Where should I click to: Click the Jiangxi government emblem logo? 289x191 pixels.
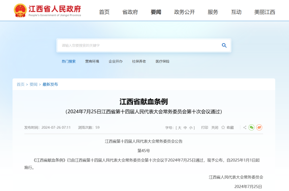coord(20,10)
